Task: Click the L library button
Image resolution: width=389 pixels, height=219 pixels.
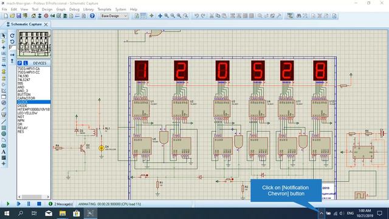Action: pyautogui.click(x=25, y=63)
